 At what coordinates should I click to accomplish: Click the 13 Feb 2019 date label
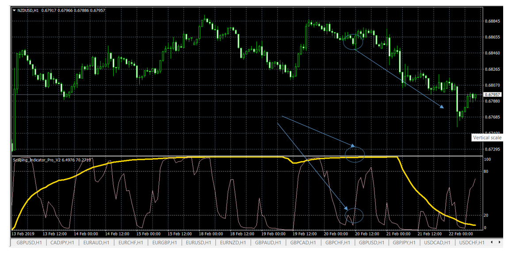point(23,234)
